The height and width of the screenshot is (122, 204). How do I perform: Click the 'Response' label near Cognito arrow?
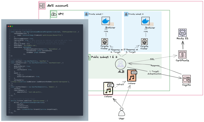(x=155, y=66)
